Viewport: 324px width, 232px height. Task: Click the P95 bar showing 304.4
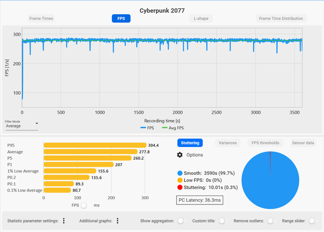pos(95,145)
